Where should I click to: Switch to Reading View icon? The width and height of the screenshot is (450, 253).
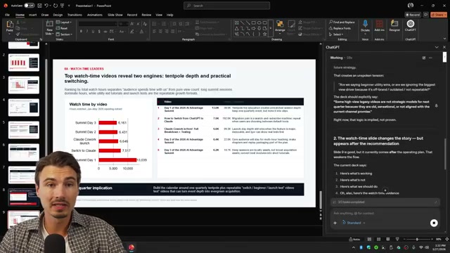pos(387,239)
